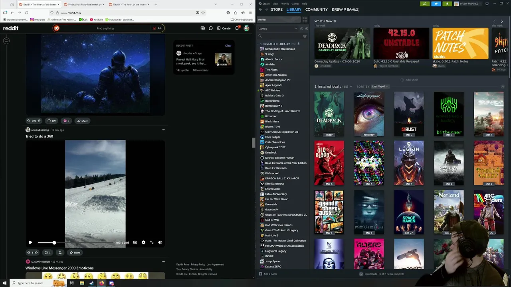Mute the snowboarding video volume icon
This screenshot has height=287, width=511.
click(x=160, y=242)
